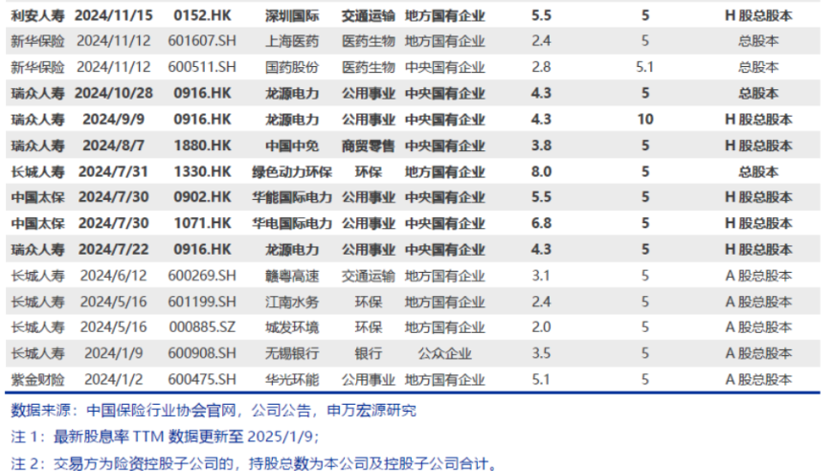
Task: Select the 5.1 holding ratio in 国药股份 row
Action: point(645,67)
